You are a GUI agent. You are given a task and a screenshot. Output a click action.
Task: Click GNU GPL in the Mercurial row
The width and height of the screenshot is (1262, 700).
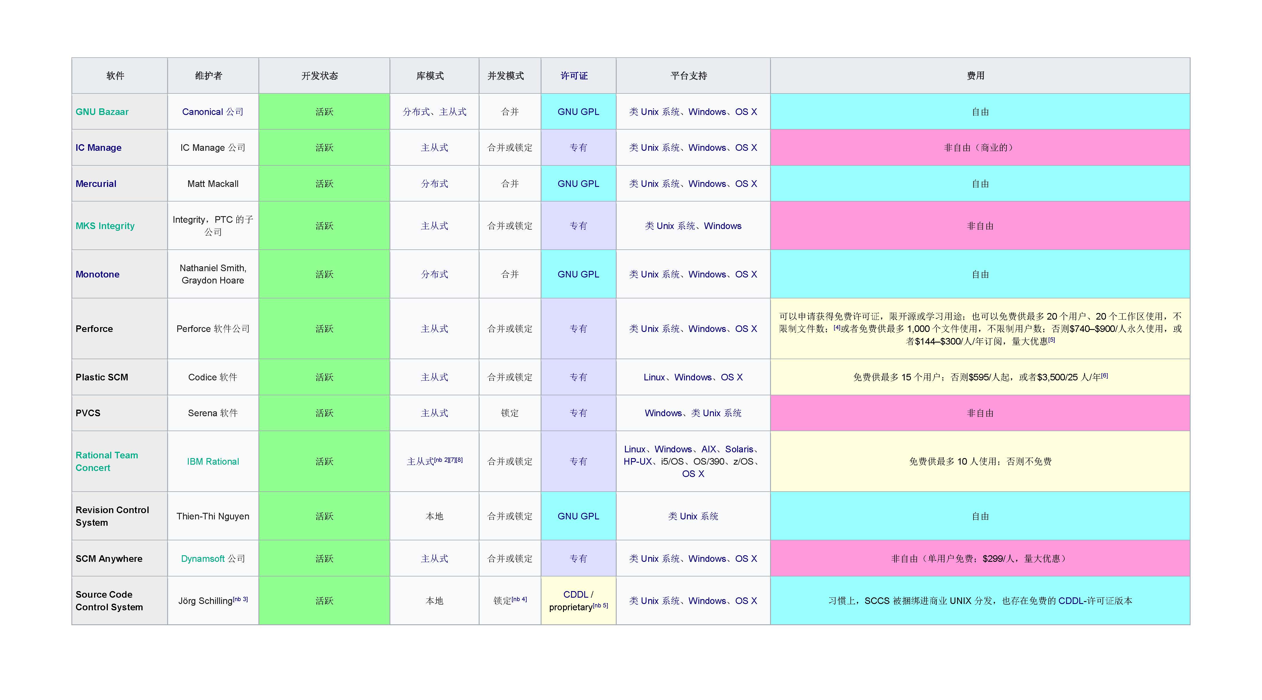point(578,183)
